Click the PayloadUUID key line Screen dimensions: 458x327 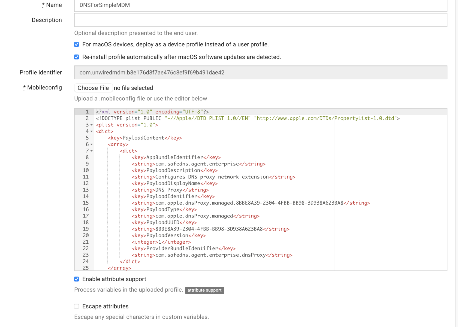click(164, 222)
